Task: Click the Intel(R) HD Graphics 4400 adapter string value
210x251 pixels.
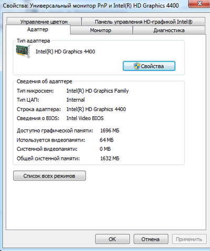Action: (96, 109)
